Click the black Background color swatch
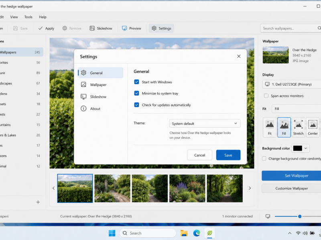 (297, 148)
